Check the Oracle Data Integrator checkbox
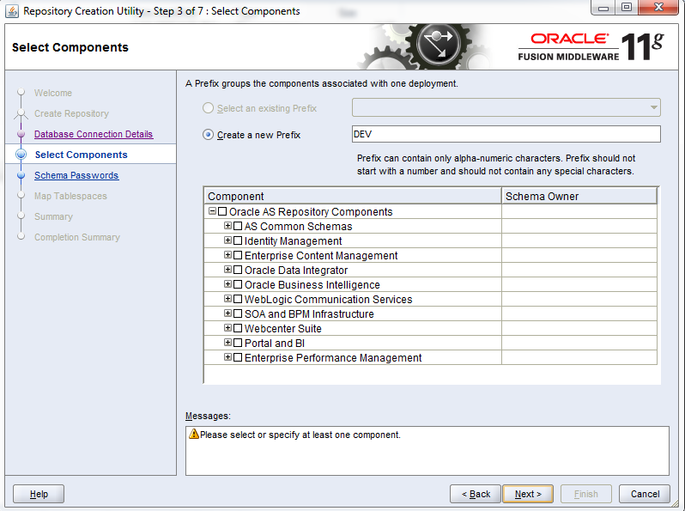This screenshot has height=511, width=685. coord(238,270)
